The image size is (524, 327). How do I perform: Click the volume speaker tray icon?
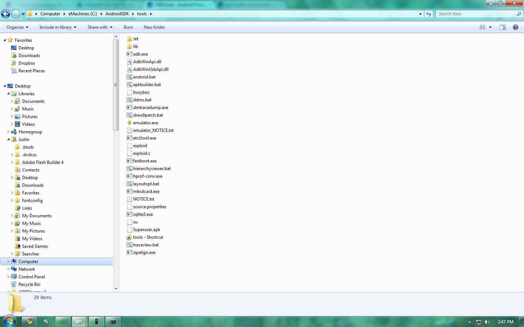click(x=487, y=322)
